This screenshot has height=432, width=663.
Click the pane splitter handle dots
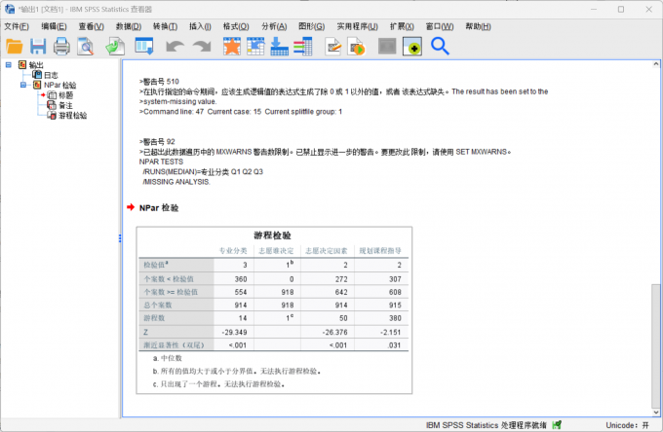coord(120,238)
